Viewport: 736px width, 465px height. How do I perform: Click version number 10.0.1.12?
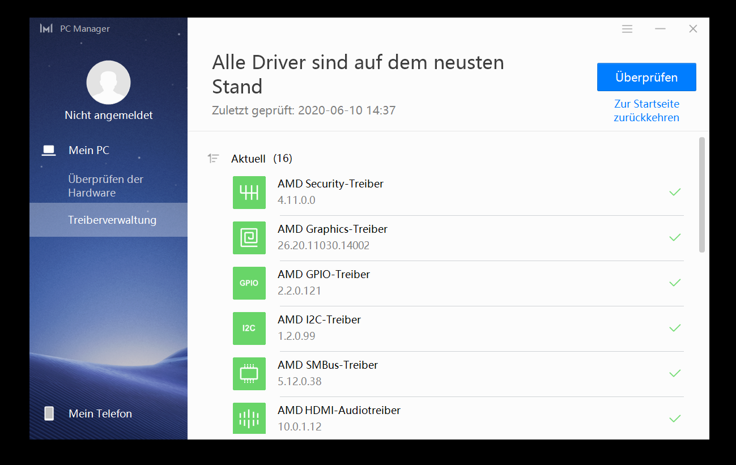(x=300, y=427)
